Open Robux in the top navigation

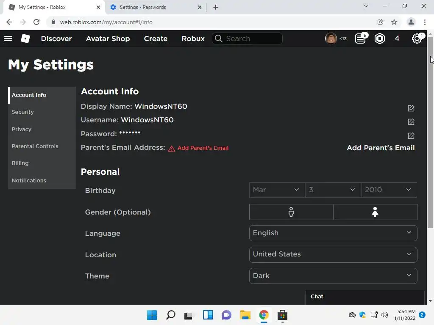coord(193,39)
